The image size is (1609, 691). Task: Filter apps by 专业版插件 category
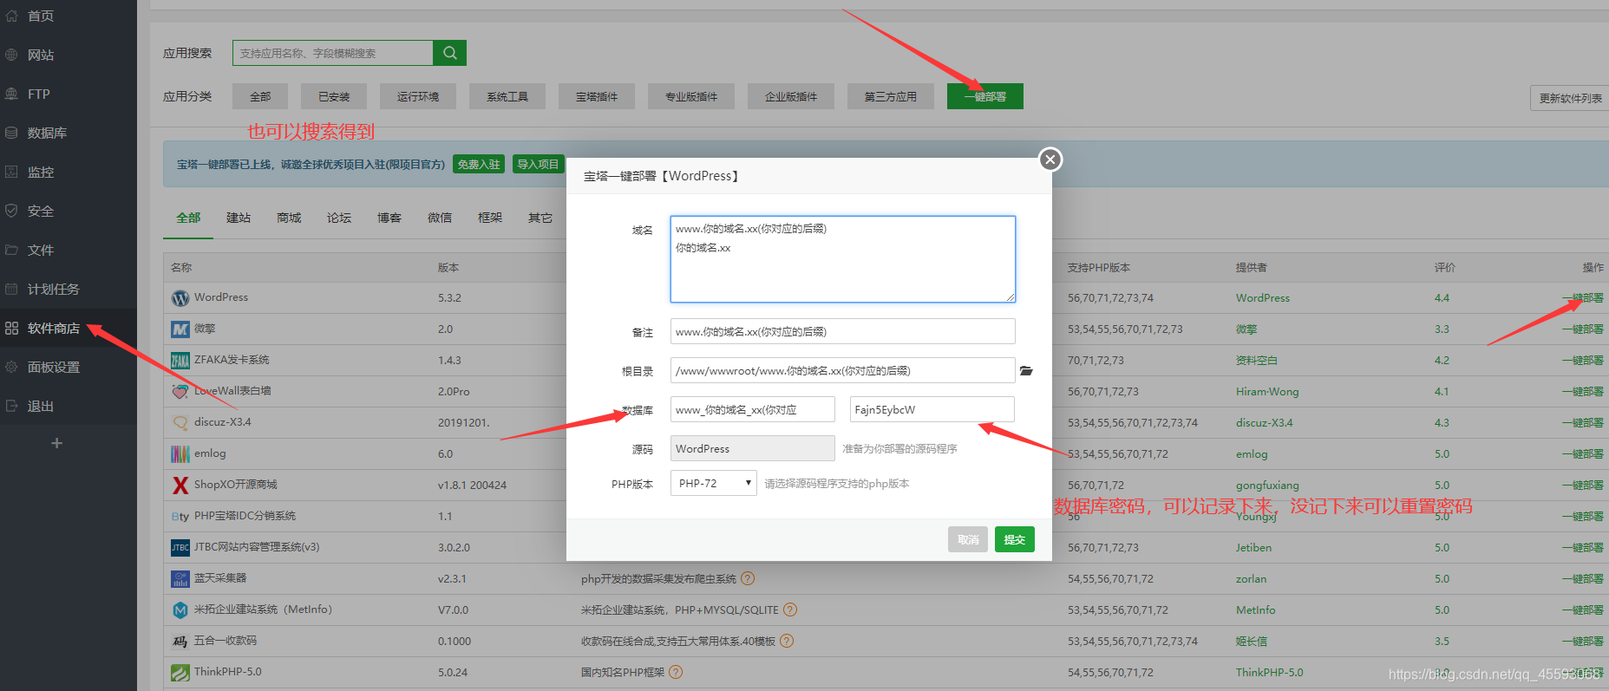[x=691, y=96]
